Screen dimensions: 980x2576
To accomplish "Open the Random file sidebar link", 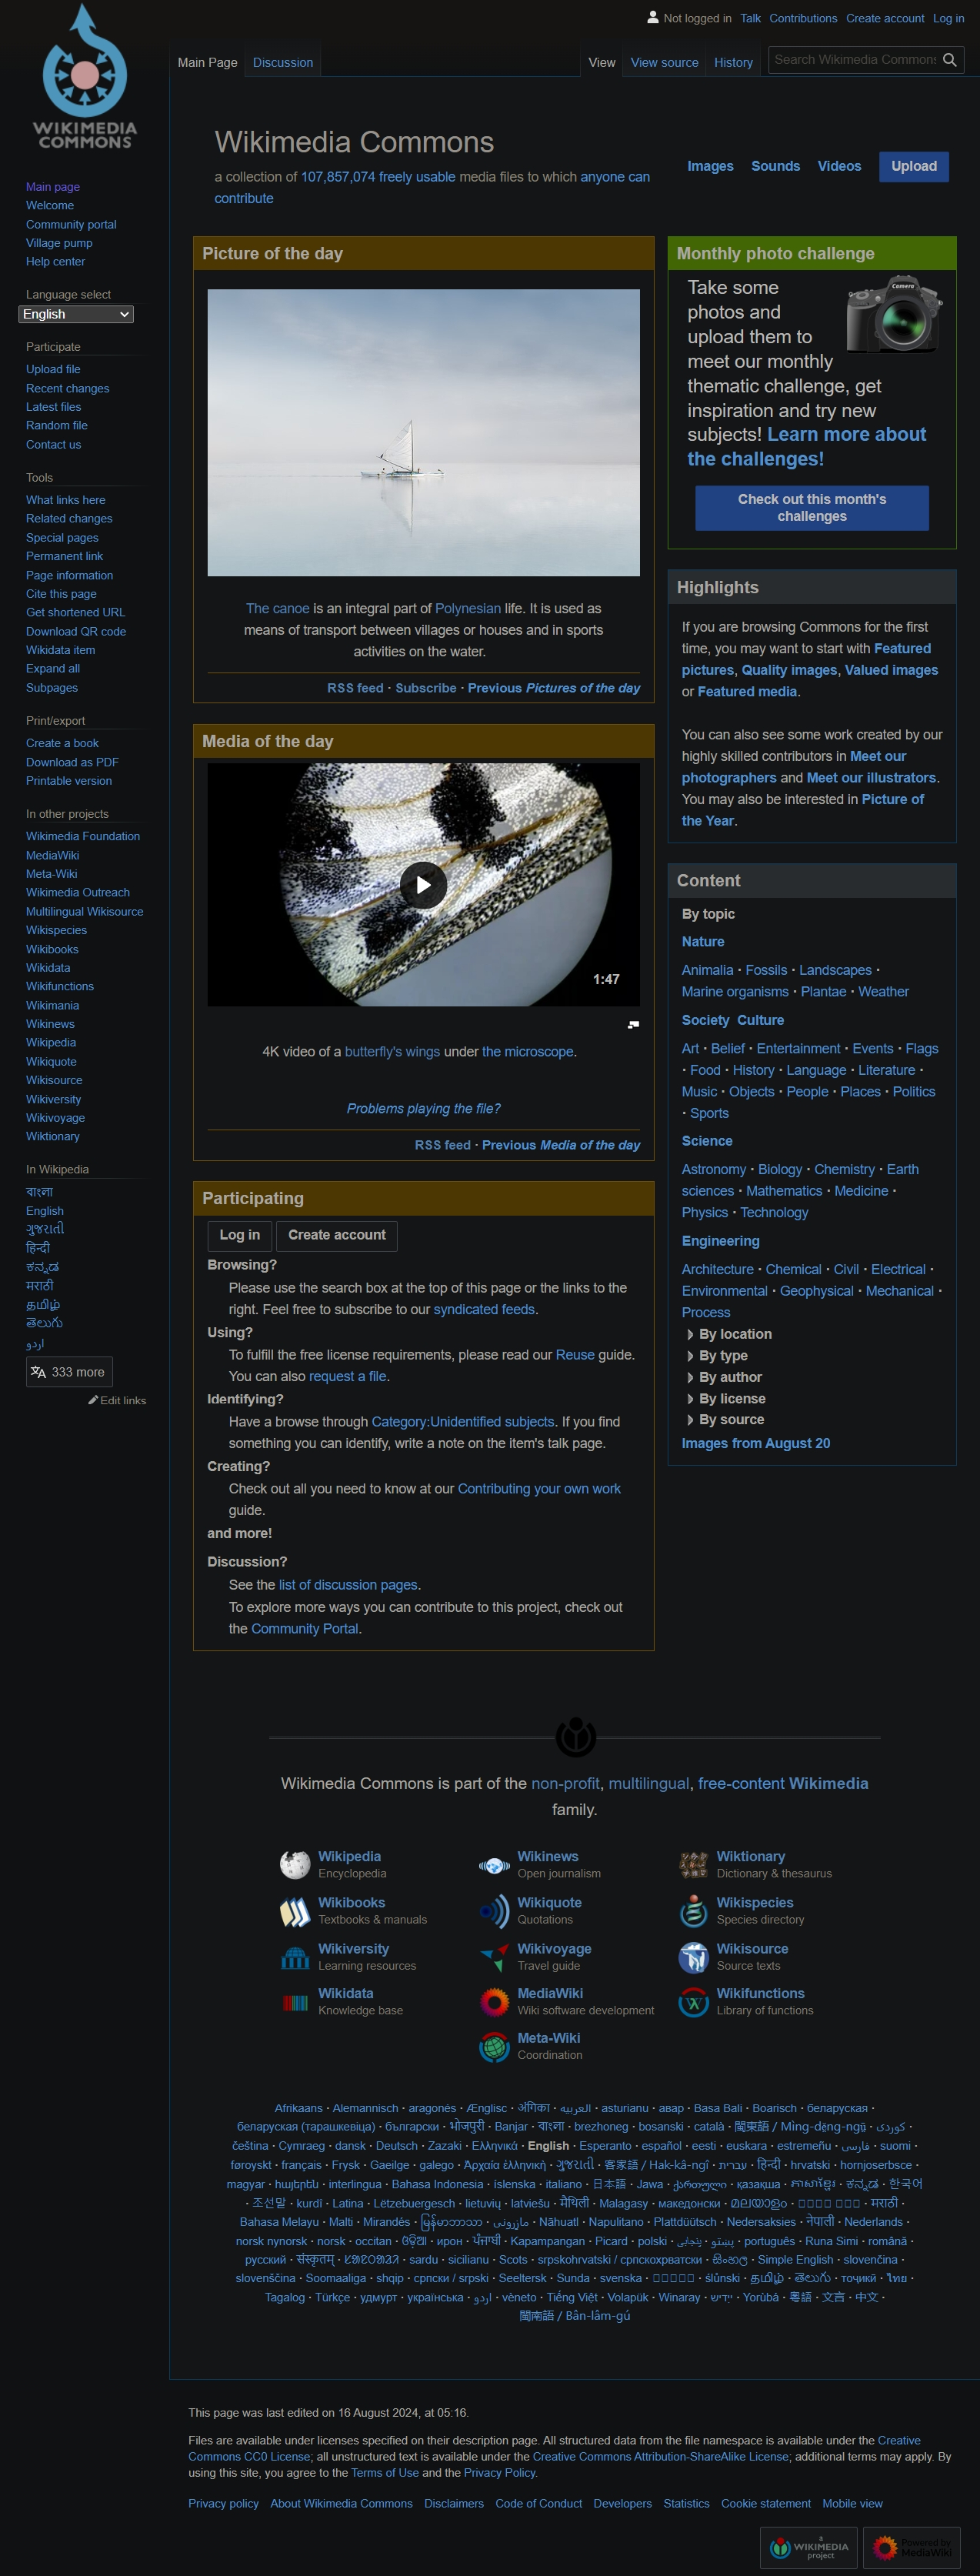I will (57, 425).
